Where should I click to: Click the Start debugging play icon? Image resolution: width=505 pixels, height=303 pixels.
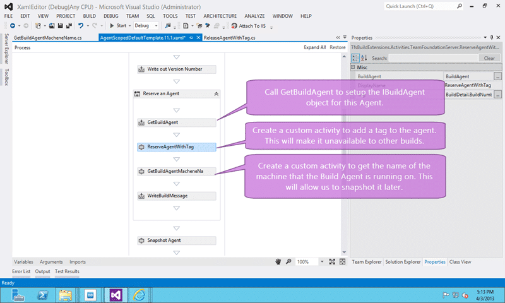click(x=112, y=26)
